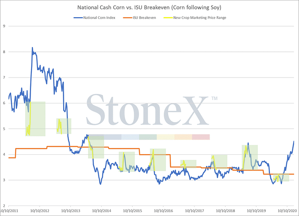The width and height of the screenshot is (299, 216).
Task: Click x-axis date 10/10/2016
Action: pos(163,211)
